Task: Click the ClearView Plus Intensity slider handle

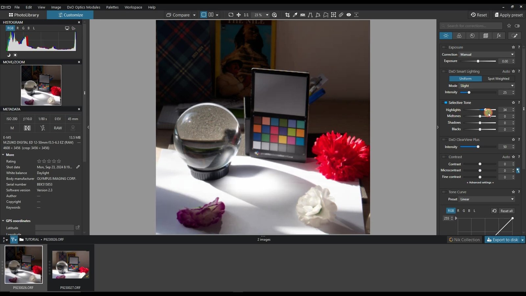Action: [x=478, y=147]
